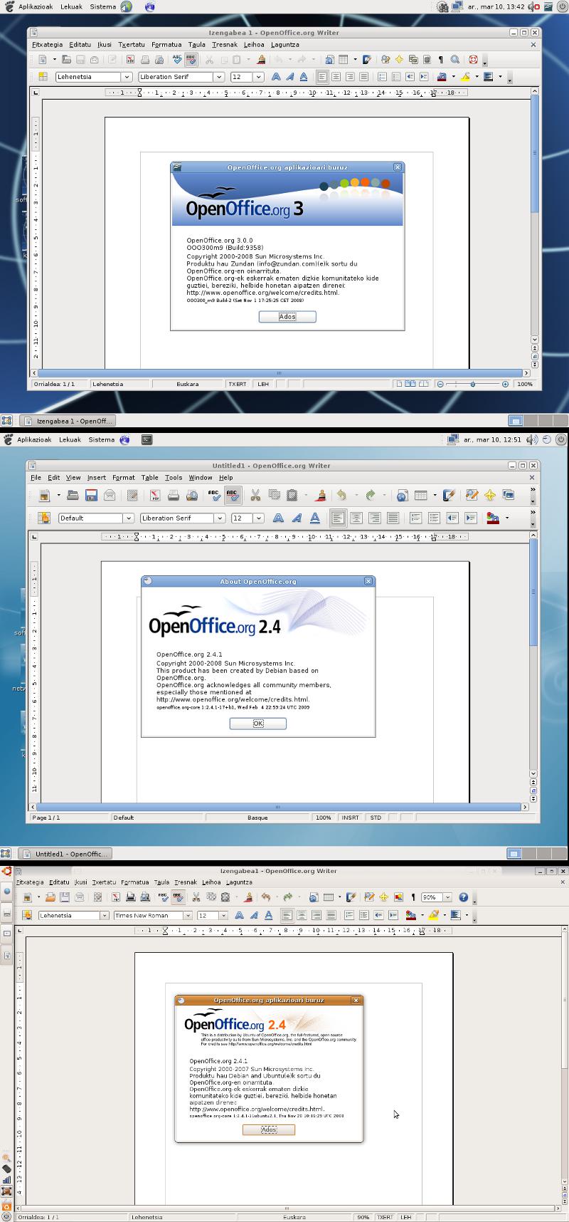569x1222 pixels.
Task: Click blue Help icon in bottom window toolbar
Action: tap(464, 897)
